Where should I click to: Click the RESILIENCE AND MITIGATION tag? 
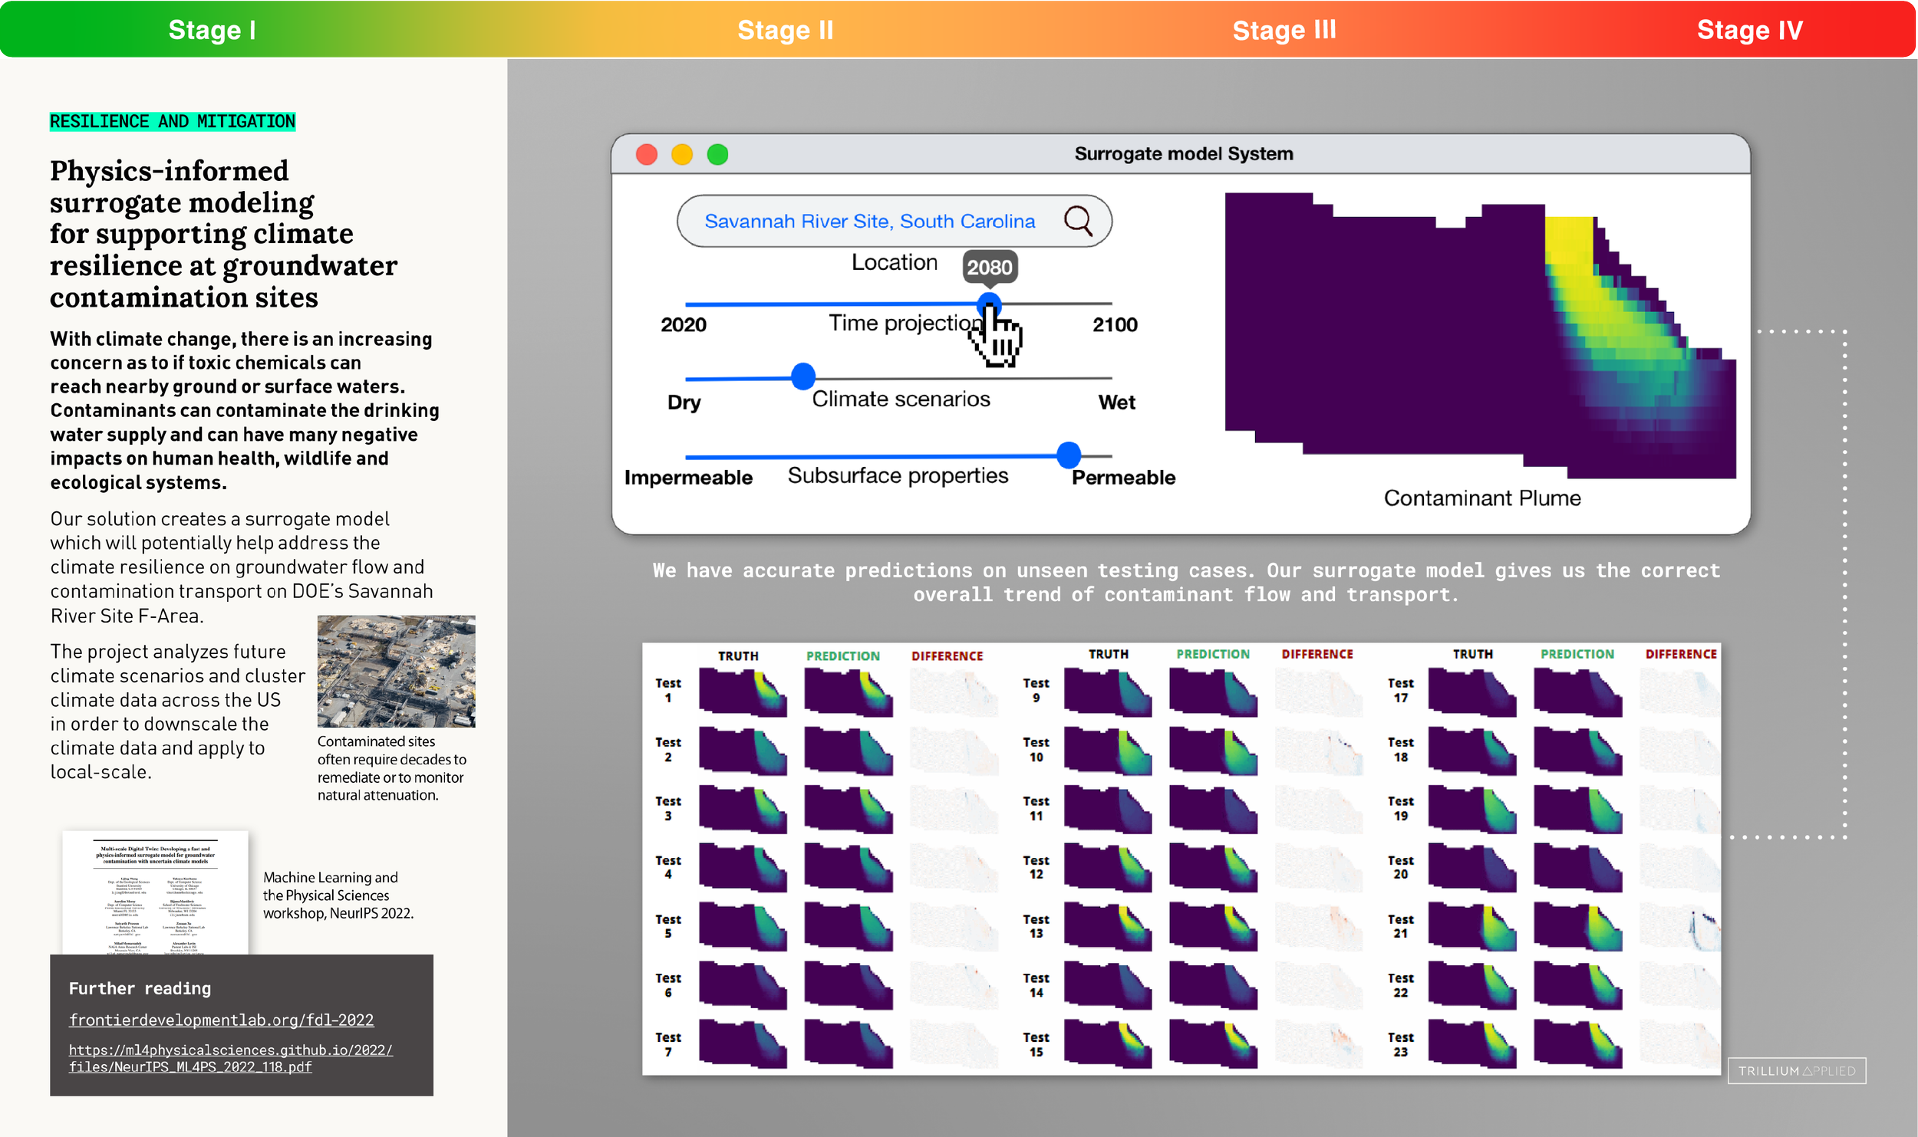(x=173, y=121)
